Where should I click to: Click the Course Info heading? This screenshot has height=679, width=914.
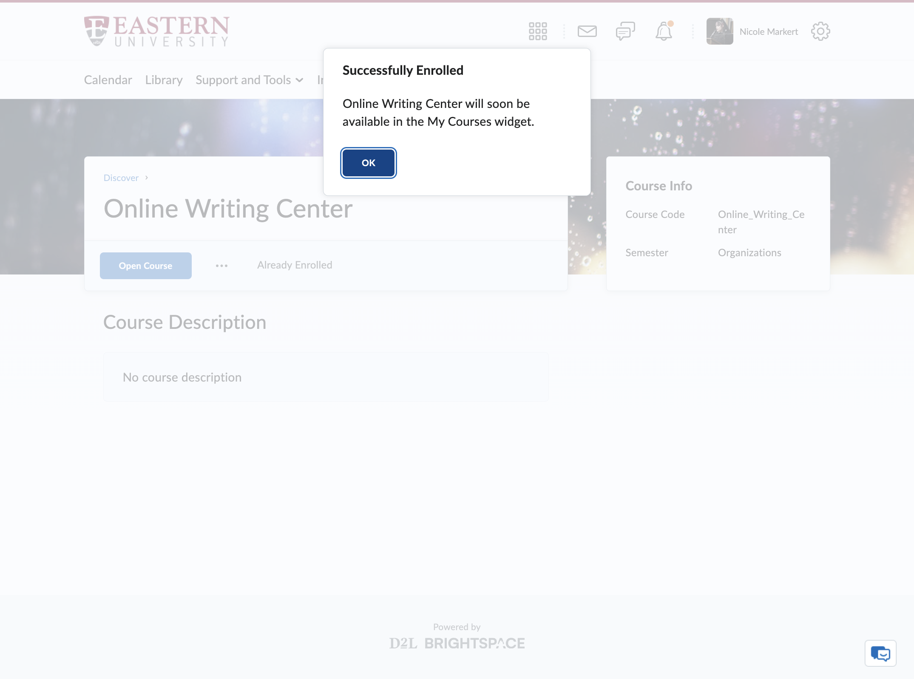(x=659, y=186)
